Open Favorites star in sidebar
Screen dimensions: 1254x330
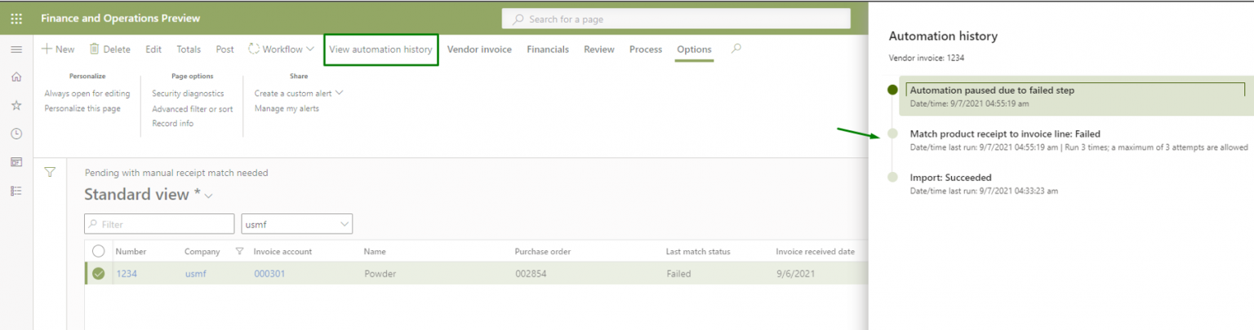16,105
